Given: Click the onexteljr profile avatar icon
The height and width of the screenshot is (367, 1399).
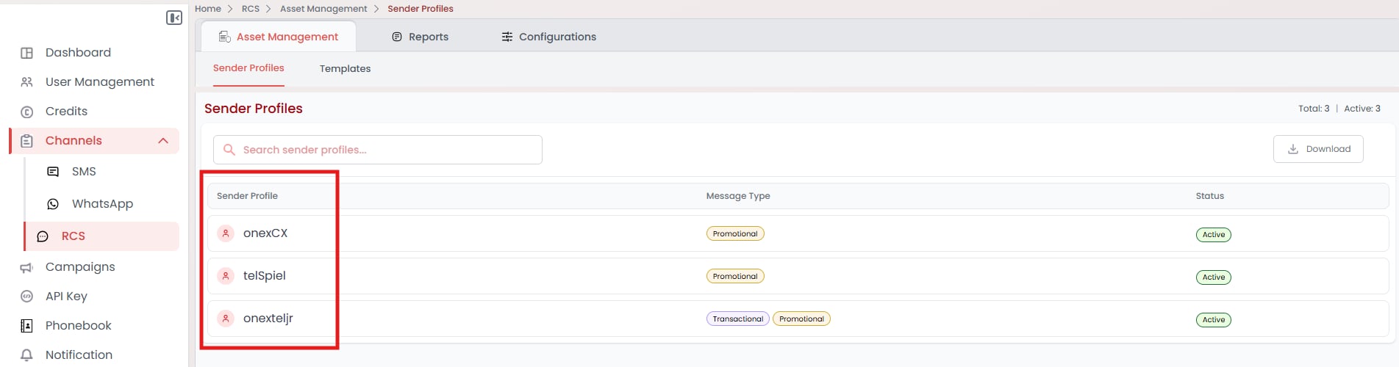Looking at the screenshot, I should 226,319.
